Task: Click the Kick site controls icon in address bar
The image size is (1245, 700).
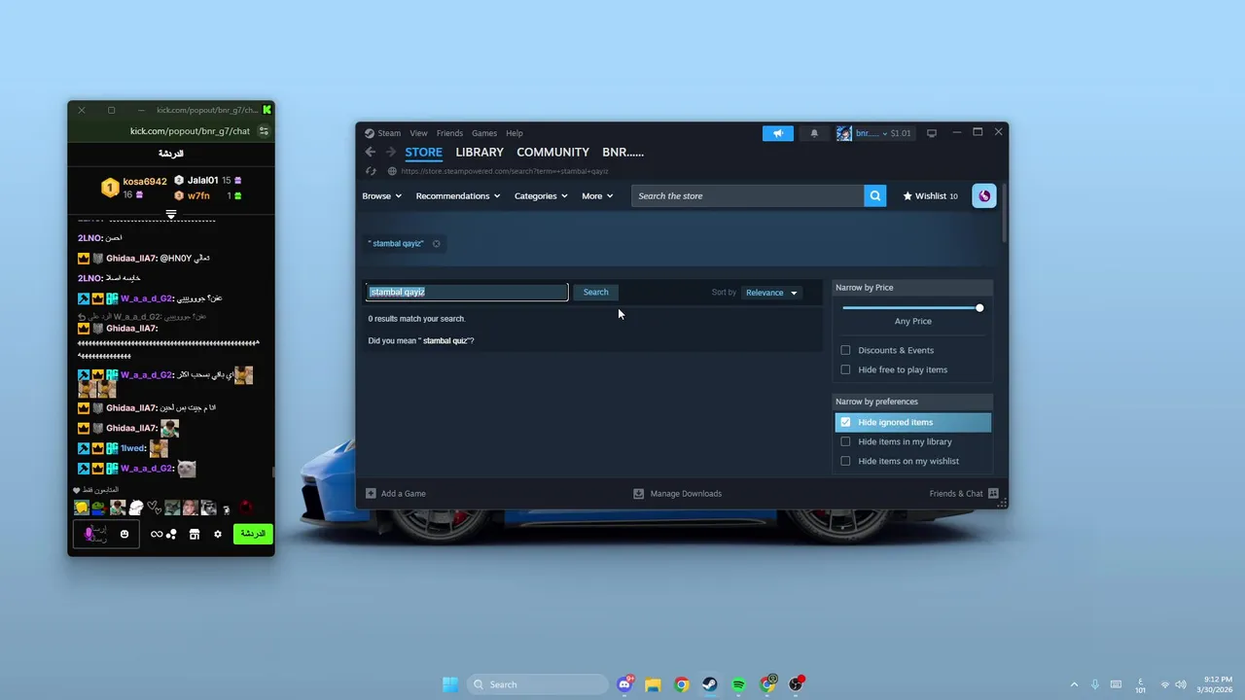Action: [x=264, y=130]
